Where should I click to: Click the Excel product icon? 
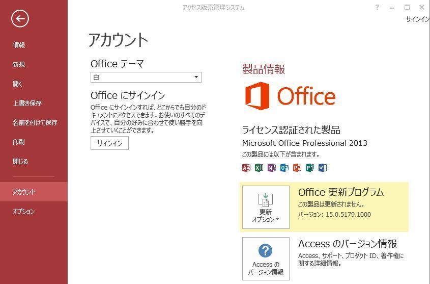[259, 168]
